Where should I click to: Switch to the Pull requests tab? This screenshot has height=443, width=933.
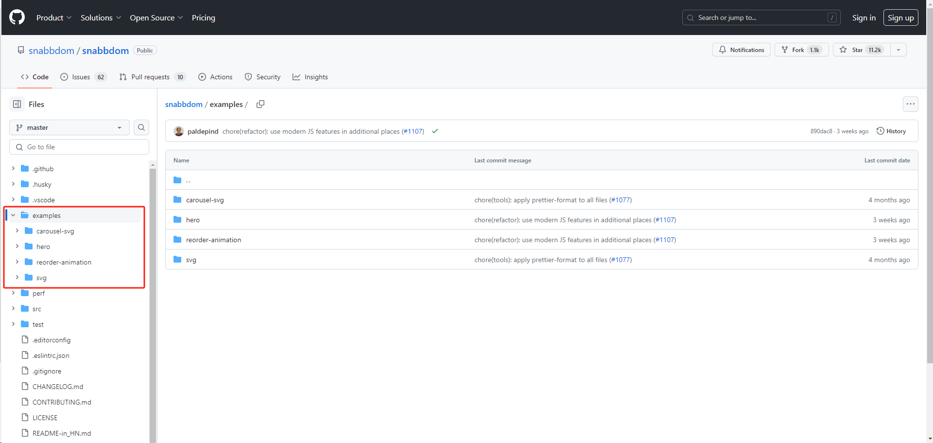point(153,77)
